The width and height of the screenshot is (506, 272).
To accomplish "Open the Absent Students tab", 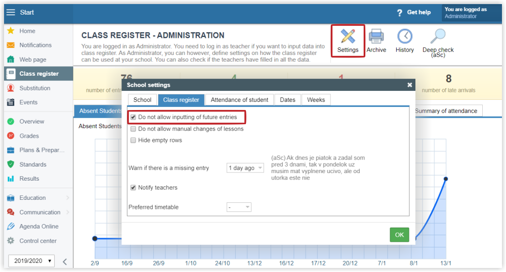I will [x=98, y=111].
